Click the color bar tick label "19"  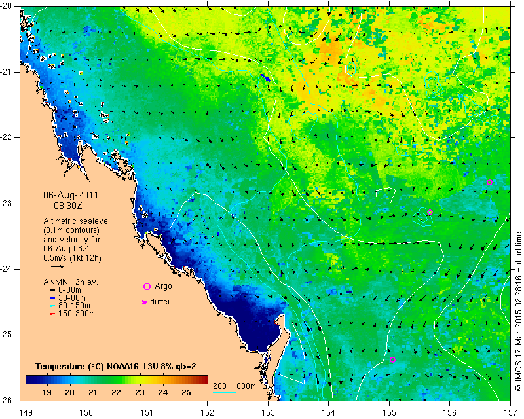point(47,392)
